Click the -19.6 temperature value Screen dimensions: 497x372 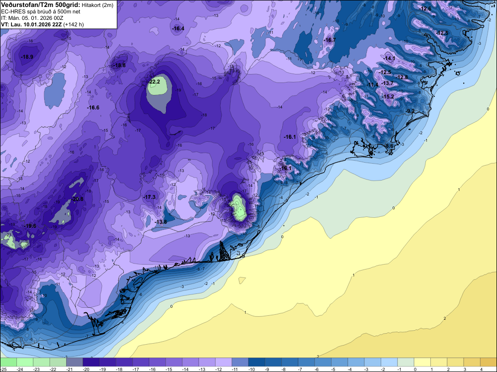click(x=30, y=226)
